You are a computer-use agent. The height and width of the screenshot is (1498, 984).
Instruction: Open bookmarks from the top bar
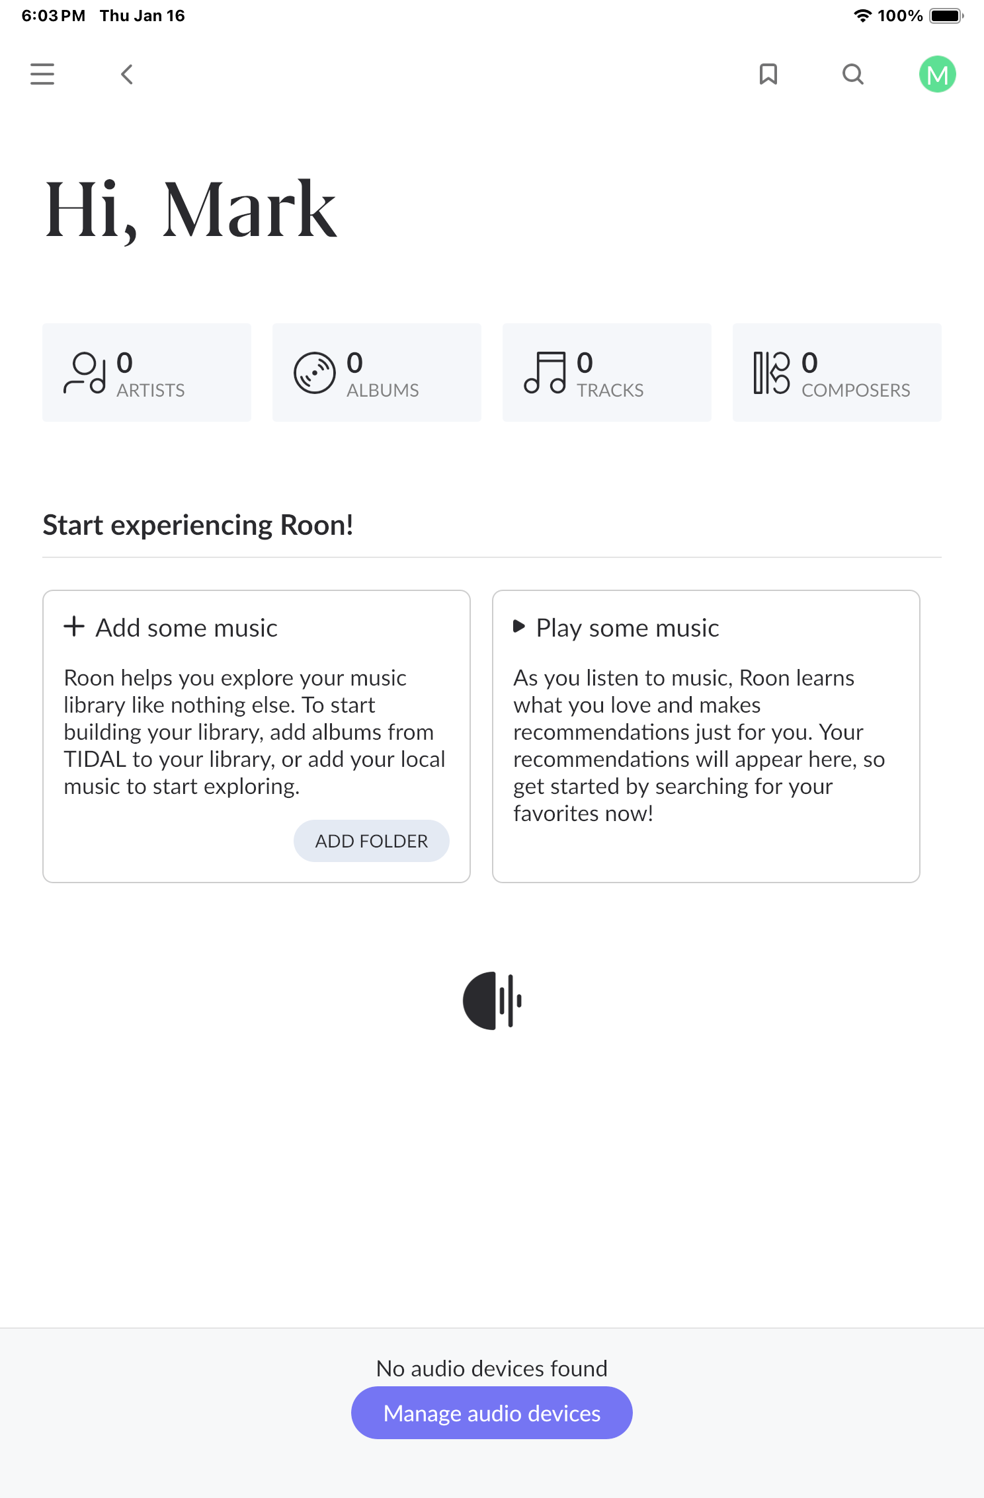pos(768,74)
